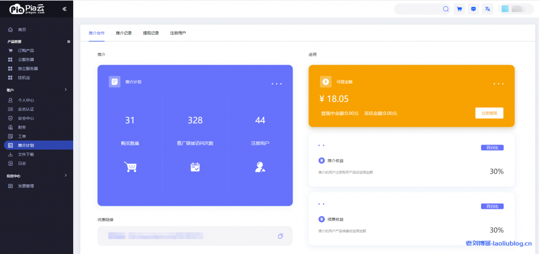Click the 立即提现 button
Image resolution: width=539 pixels, height=254 pixels.
(x=489, y=113)
